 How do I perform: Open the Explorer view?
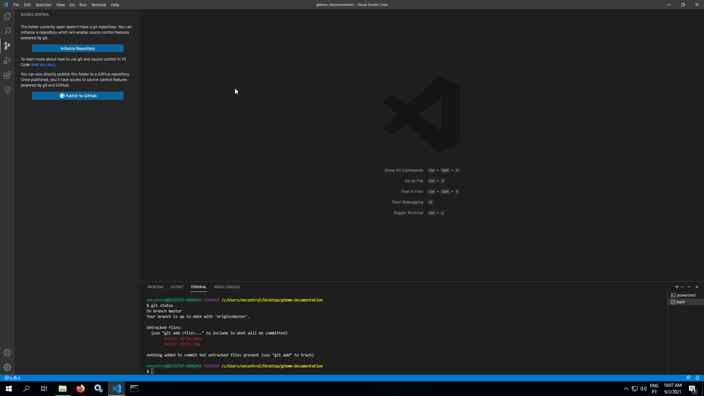[7, 16]
